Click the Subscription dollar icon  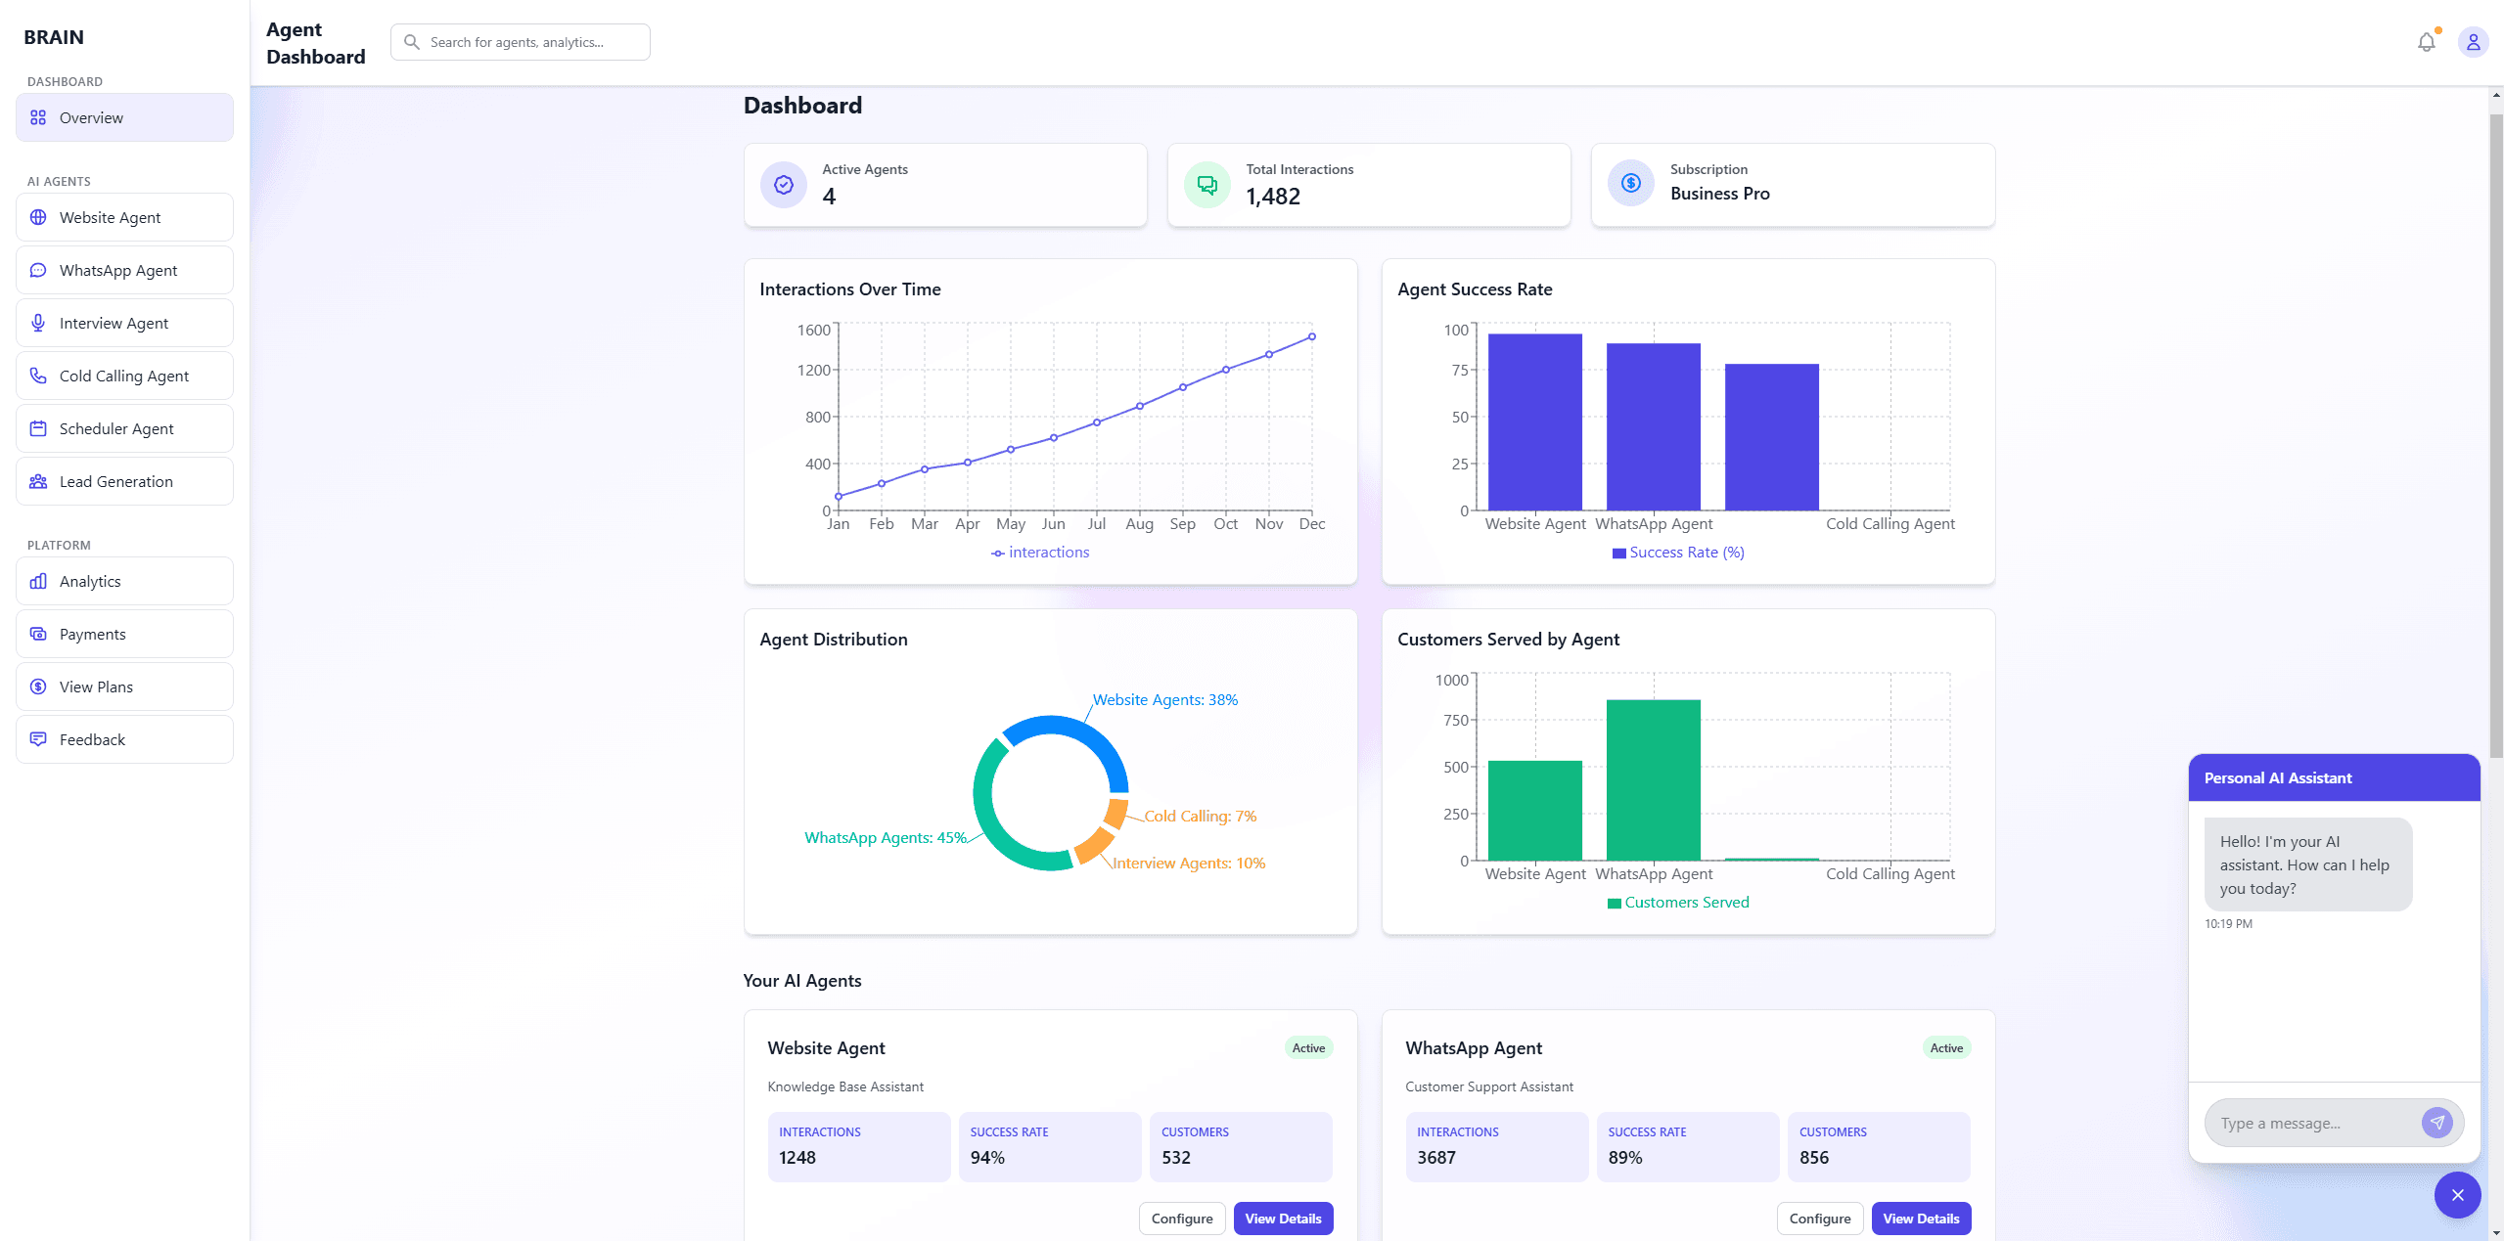1631,183
